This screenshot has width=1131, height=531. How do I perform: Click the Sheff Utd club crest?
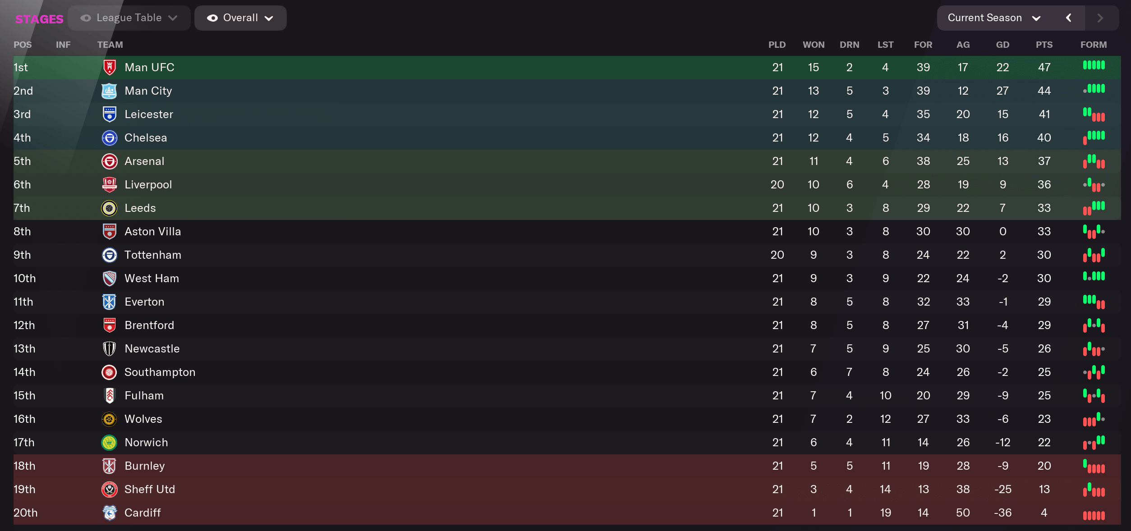109,489
